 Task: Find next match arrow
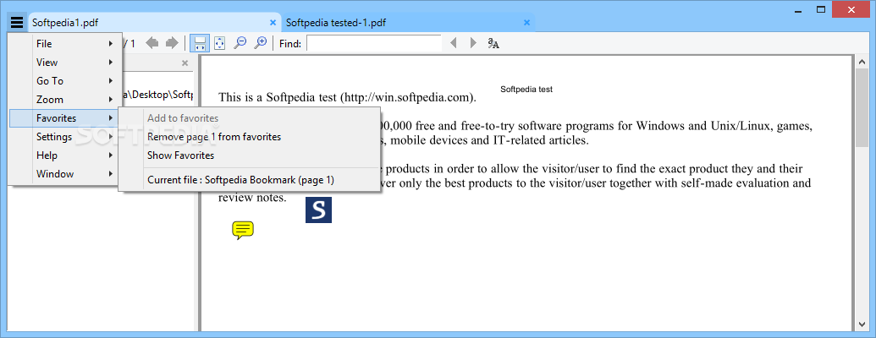point(472,43)
